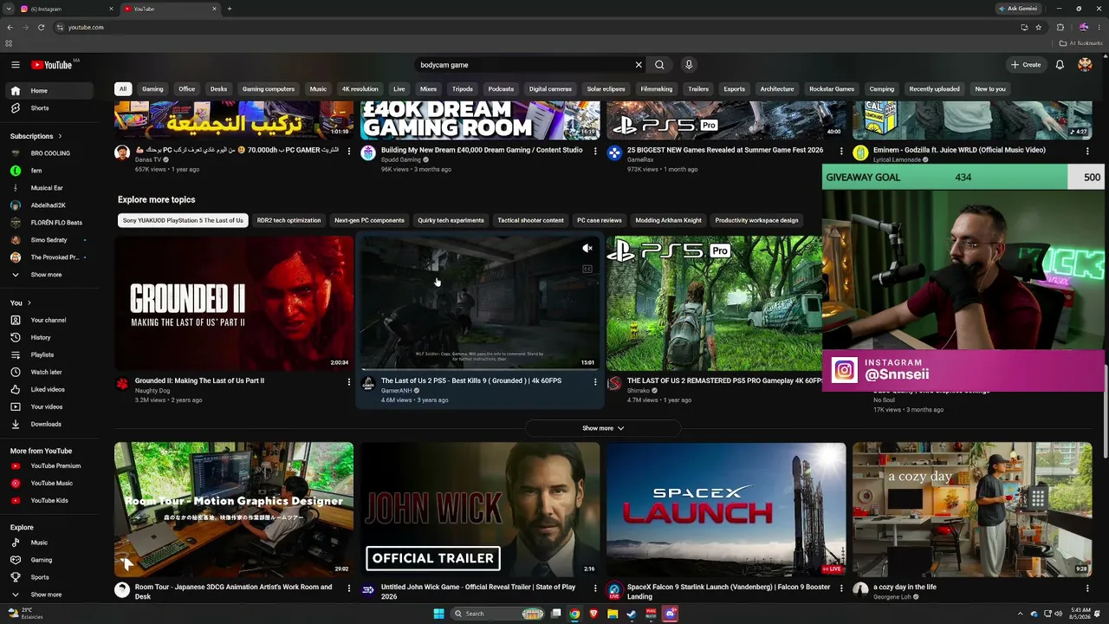Open the YouTube hamburger guide menu
The width and height of the screenshot is (1109, 624).
coord(16,65)
